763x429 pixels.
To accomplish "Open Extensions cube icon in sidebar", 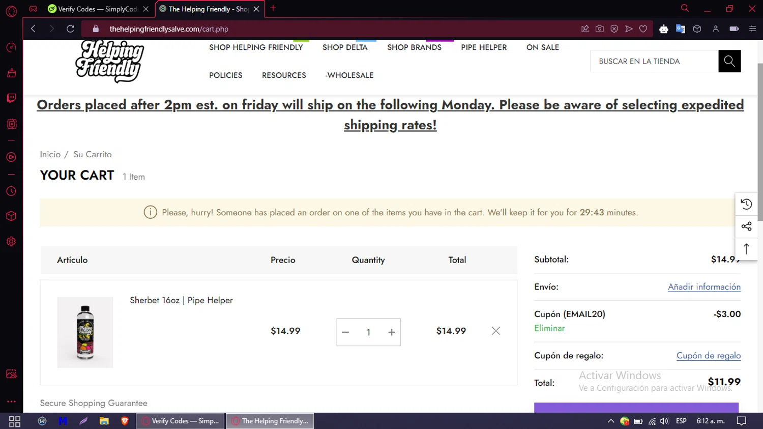I will (x=11, y=216).
